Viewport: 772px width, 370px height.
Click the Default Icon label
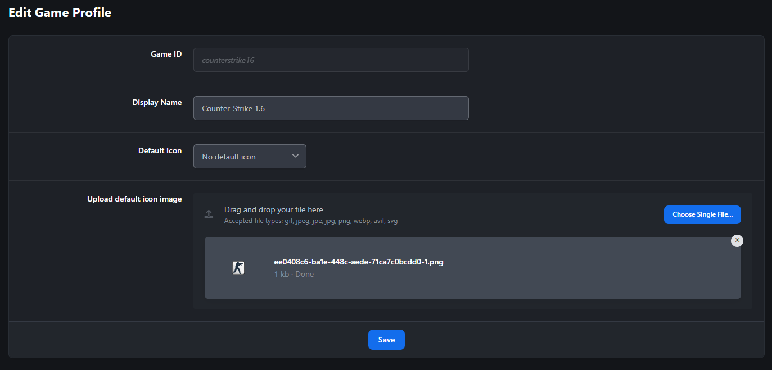160,151
